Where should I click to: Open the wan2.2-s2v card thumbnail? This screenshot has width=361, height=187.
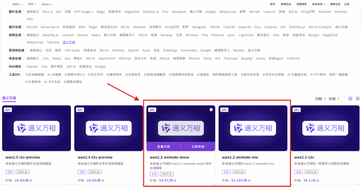click(325, 128)
